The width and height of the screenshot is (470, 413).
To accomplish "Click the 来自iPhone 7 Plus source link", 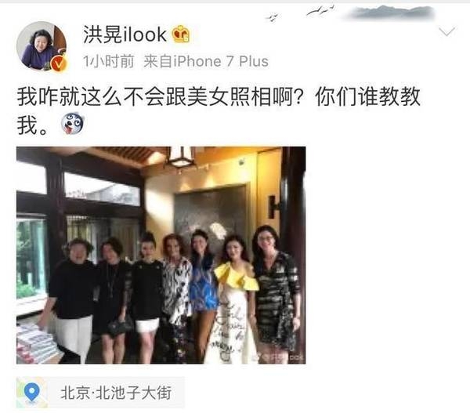I will (206, 61).
